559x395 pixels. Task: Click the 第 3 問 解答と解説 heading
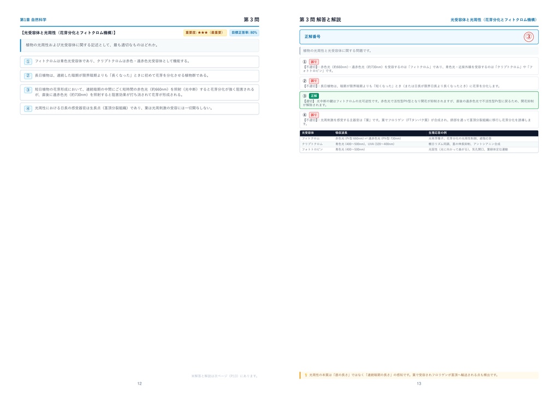click(x=320, y=20)
